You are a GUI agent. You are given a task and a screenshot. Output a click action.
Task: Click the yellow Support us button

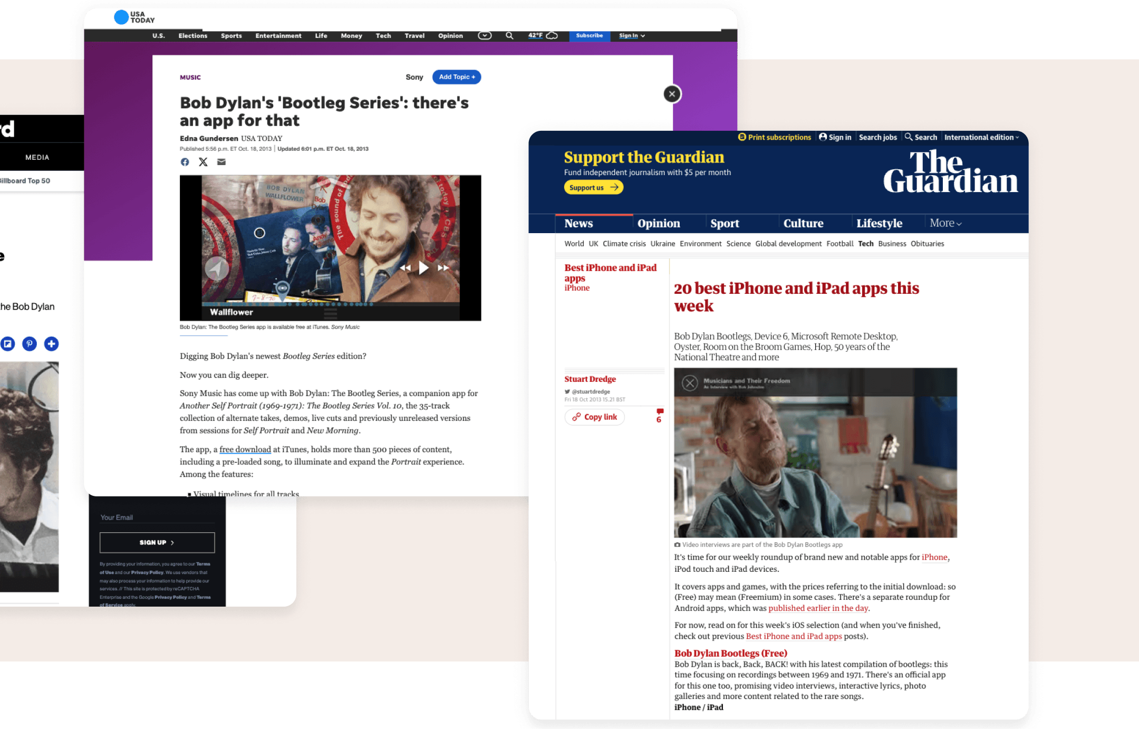click(593, 187)
